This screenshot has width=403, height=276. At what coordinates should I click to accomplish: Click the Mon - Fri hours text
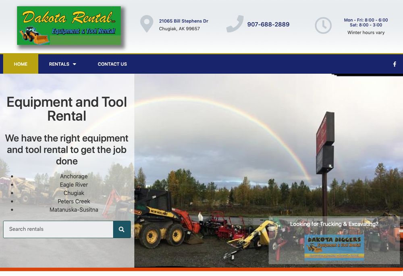[366, 20]
